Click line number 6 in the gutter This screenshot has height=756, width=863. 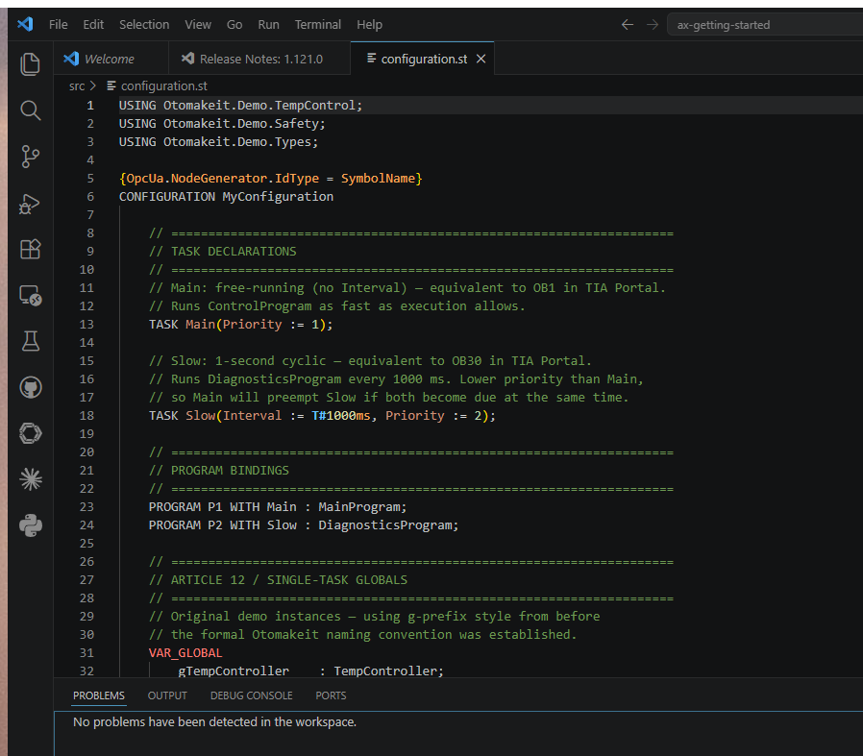90,196
